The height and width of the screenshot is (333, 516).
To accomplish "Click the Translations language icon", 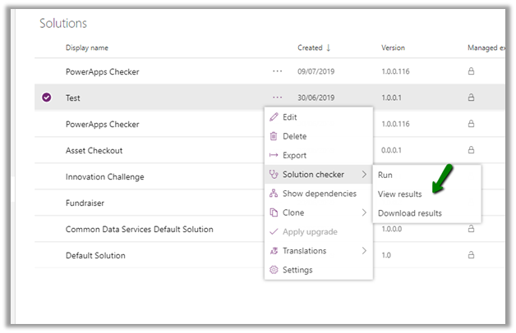I will click(x=274, y=251).
